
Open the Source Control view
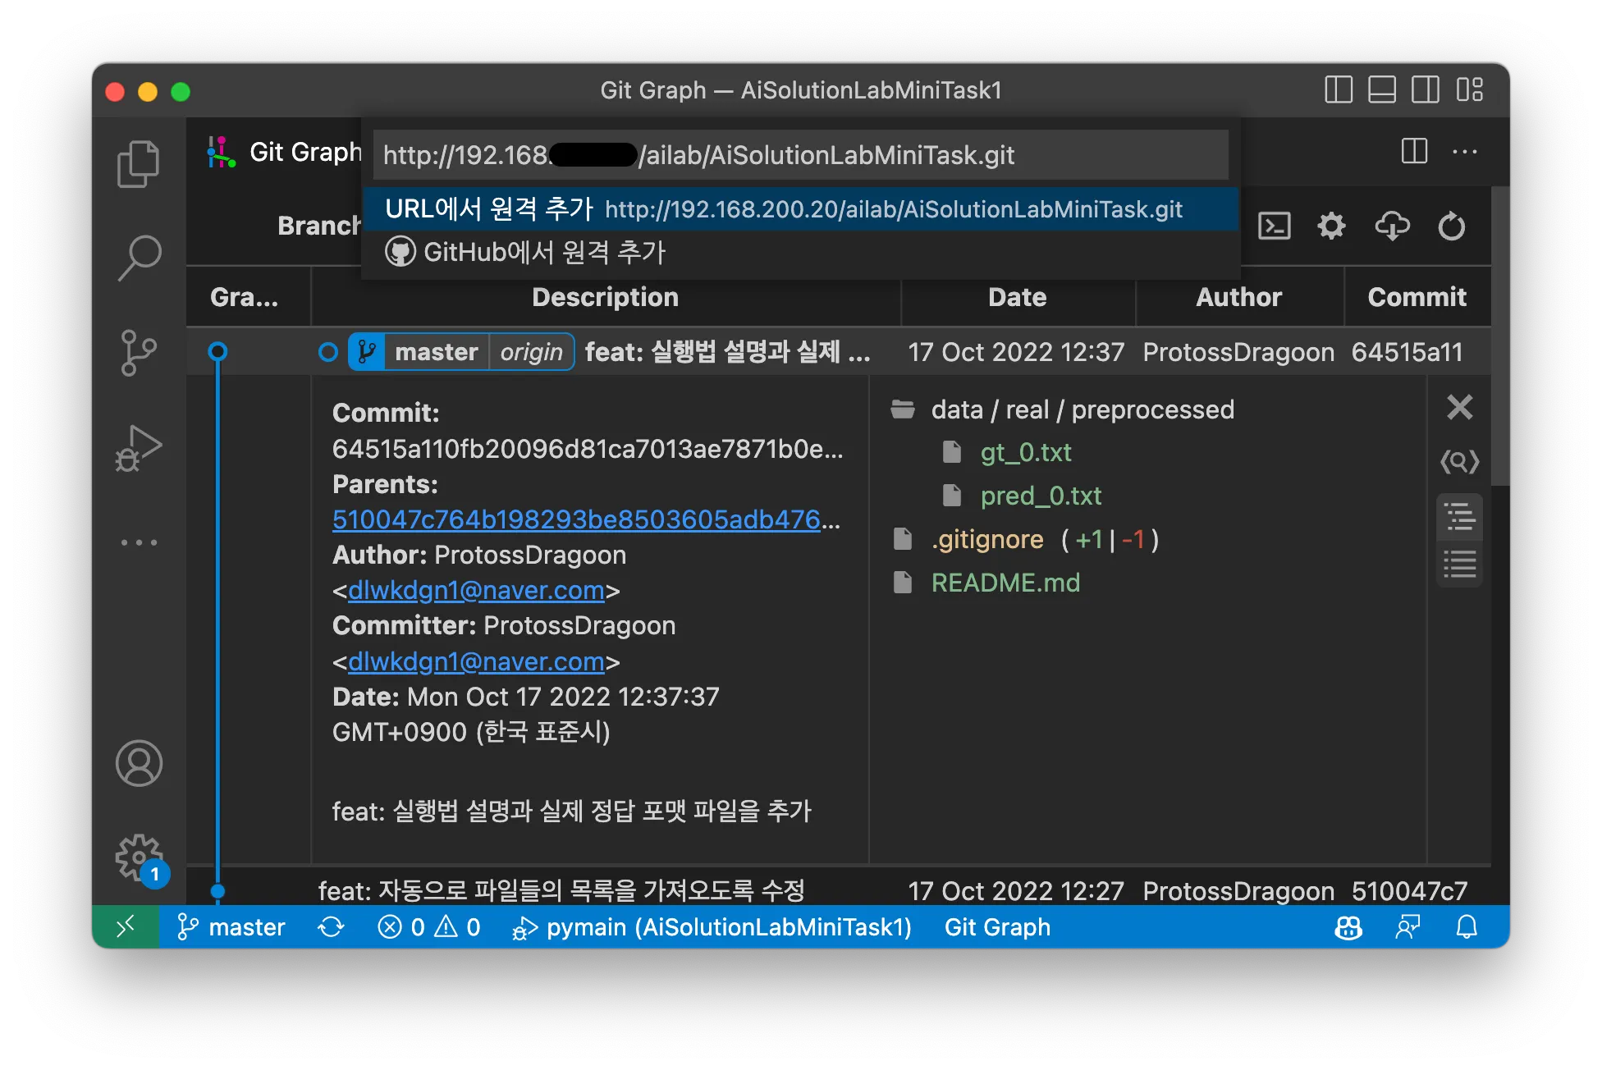(138, 353)
